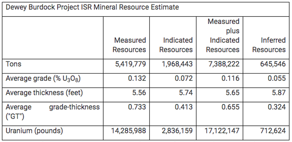Select the Indicated Resources column header

(176, 45)
